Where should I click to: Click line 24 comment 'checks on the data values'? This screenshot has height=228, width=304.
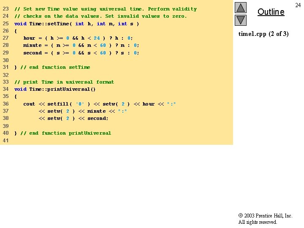pos(100,16)
